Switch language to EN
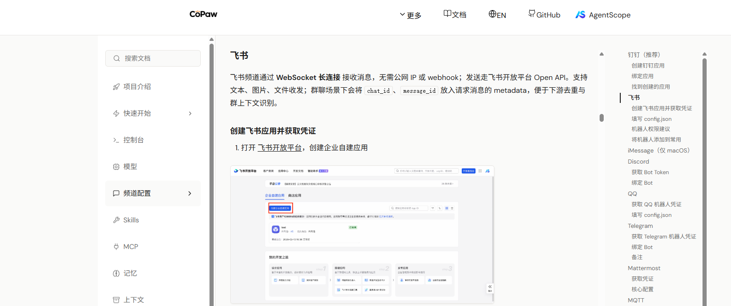Viewport: 731px width, 306px height. pyautogui.click(x=497, y=15)
